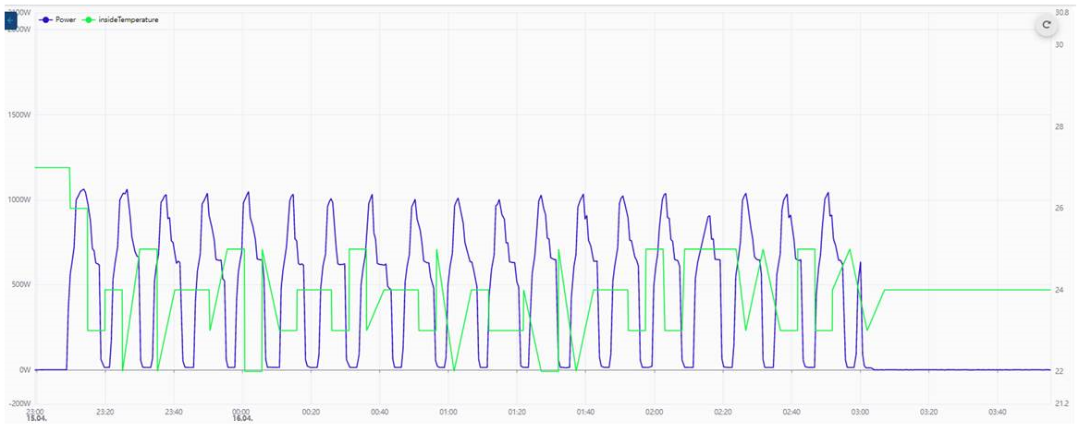
Task: Toggle the insideTemperature series legend label
Action: coord(130,20)
